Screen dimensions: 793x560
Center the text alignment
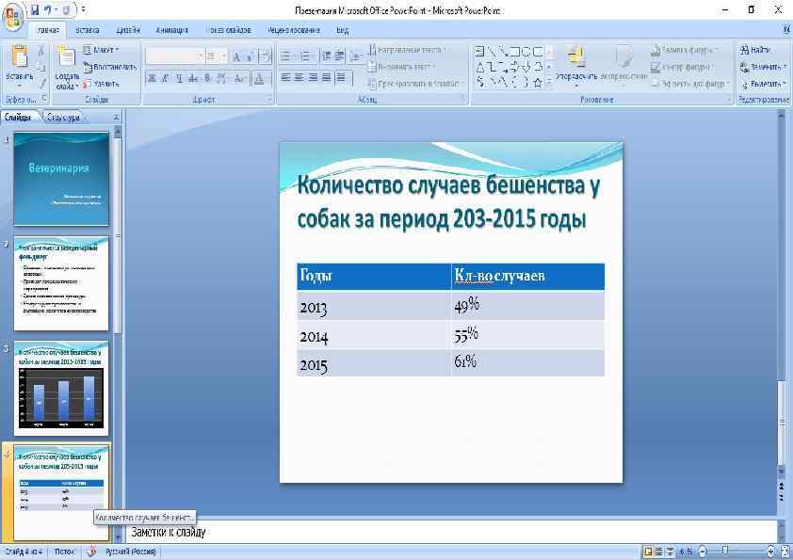299,77
